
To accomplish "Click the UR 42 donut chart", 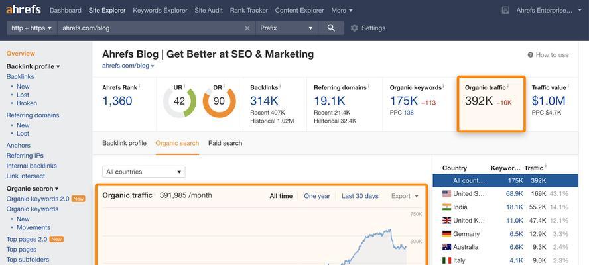I will pos(180,101).
